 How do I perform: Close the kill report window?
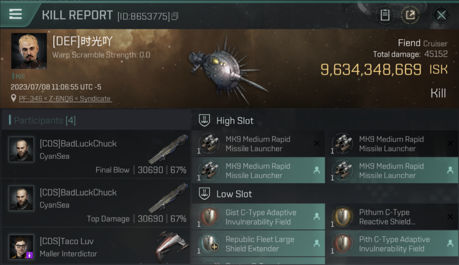point(441,15)
